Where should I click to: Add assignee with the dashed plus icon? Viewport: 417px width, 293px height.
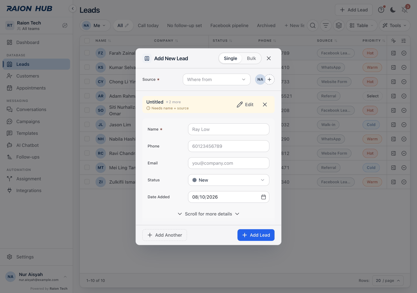tap(269, 79)
